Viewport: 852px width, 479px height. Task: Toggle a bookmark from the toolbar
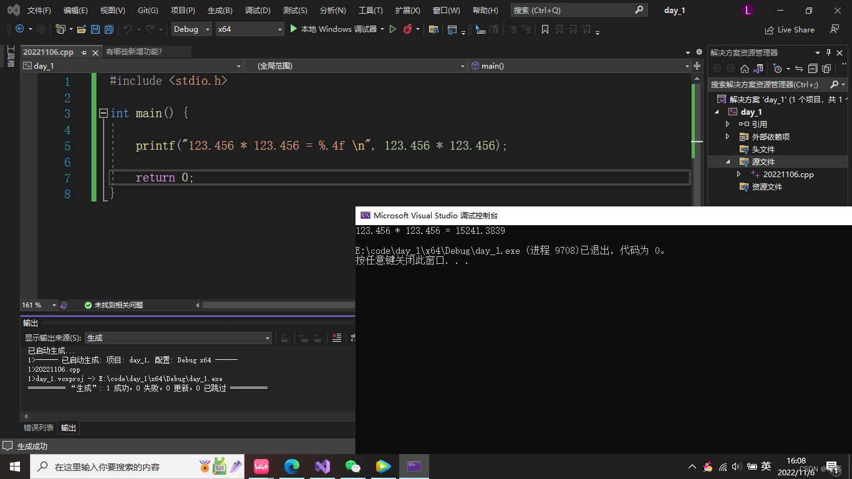(x=546, y=29)
